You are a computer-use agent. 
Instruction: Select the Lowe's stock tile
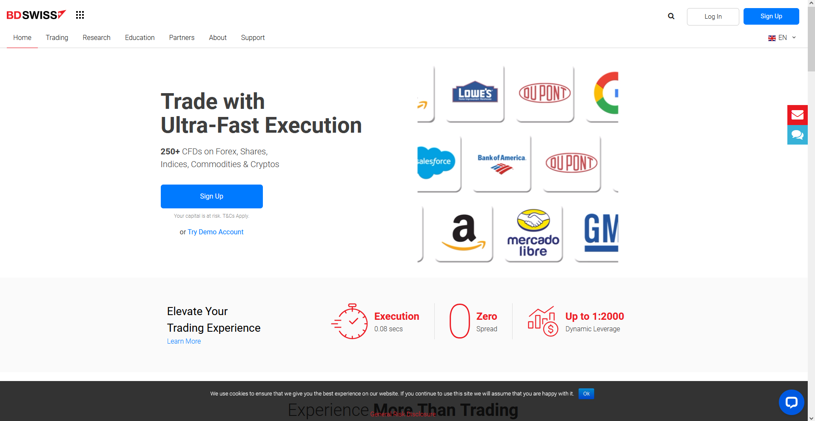(x=475, y=94)
